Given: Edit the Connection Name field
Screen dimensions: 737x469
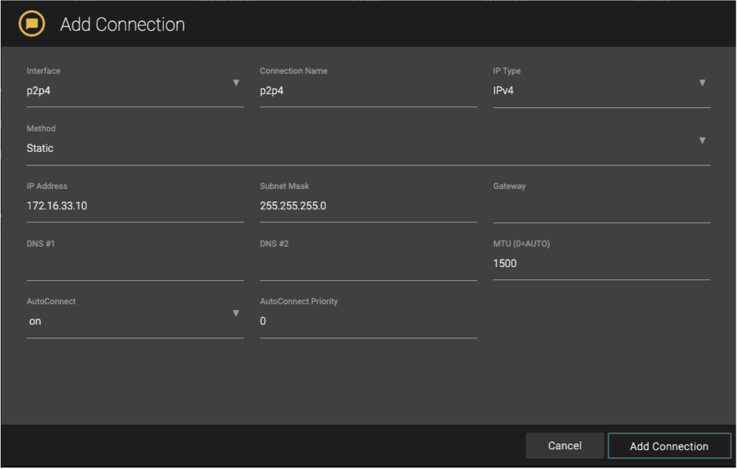Looking at the screenshot, I should click(x=368, y=90).
